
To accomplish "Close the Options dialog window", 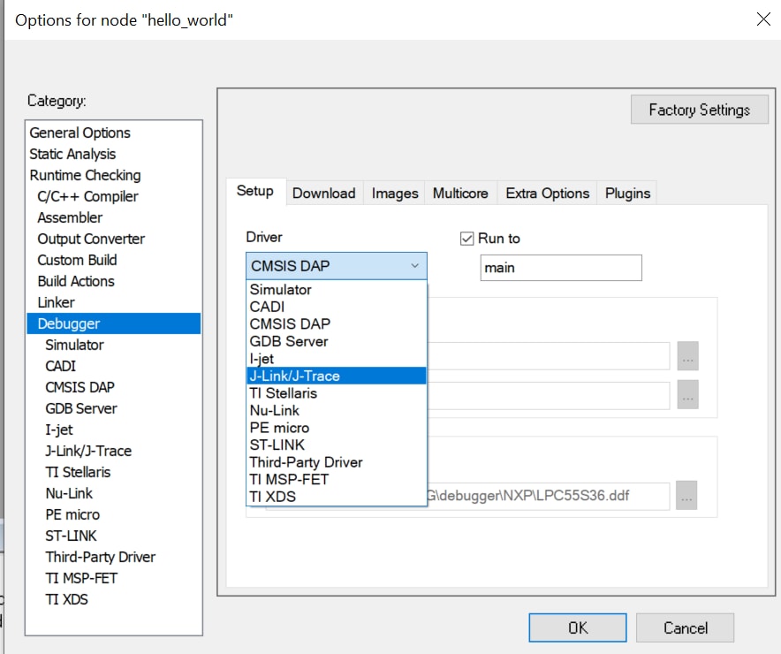I will [762, 19].
